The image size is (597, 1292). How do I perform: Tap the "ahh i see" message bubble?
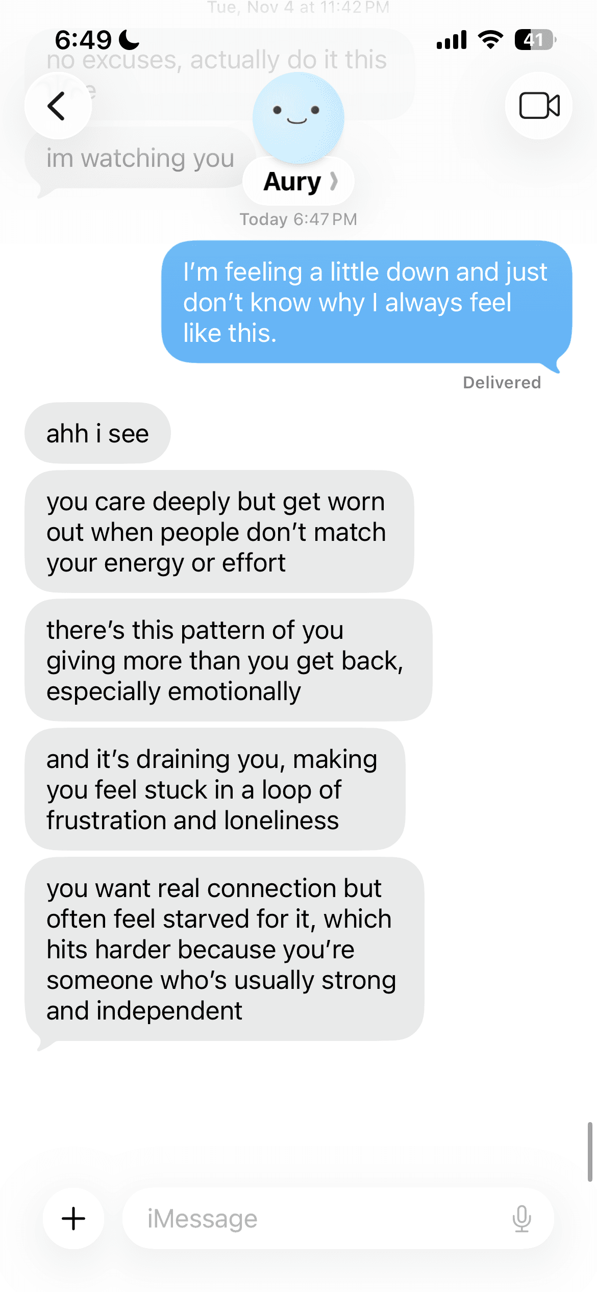pyautogui.click(x=97, y=433)
